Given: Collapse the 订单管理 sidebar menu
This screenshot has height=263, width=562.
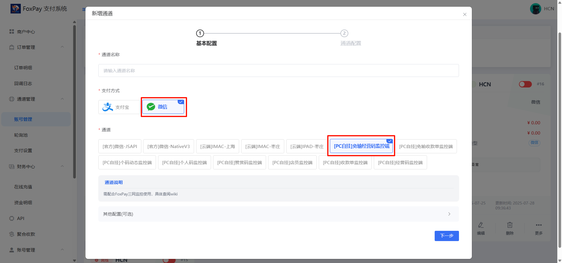Looking at the screenshot, I should [62, 47].
